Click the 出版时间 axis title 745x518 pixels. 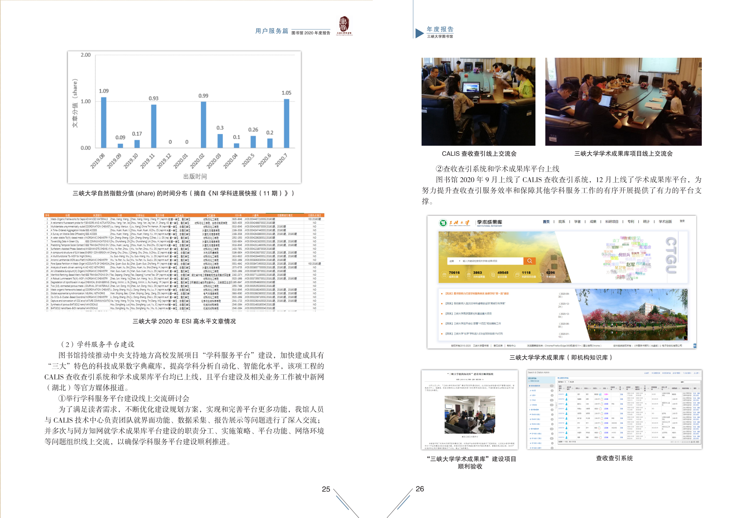pyautogui.click(x=195, y=176)
